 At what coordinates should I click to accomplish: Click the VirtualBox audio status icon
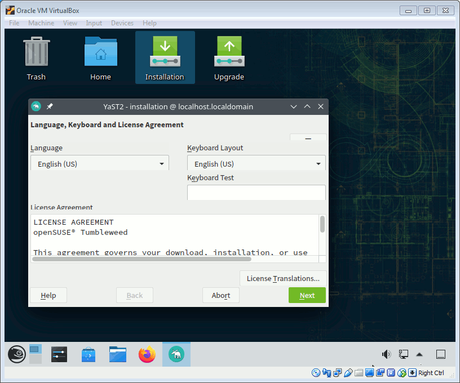pyautogui.click(x=327, y=373)
